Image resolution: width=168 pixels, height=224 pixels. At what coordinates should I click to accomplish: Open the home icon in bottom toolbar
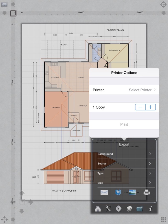click(x=98, y=209)
